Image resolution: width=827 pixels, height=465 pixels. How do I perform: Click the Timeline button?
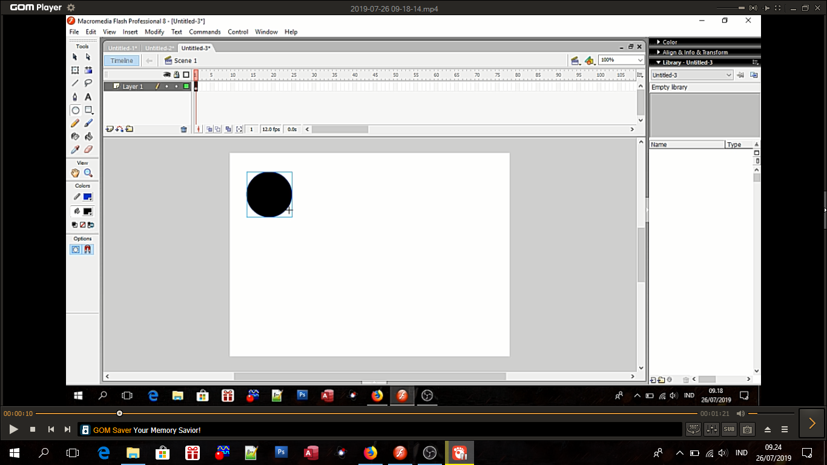122,61
